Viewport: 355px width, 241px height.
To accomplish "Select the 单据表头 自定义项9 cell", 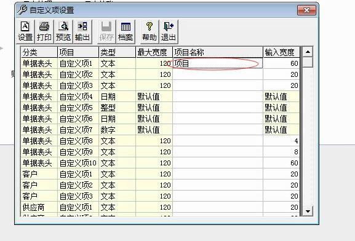I will click(x=78, y=152).
